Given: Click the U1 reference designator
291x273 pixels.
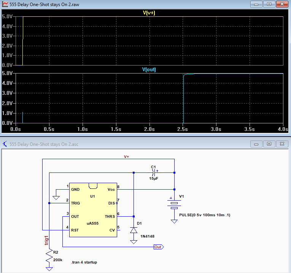Looking at the screenshot, I should click(92, 196).
